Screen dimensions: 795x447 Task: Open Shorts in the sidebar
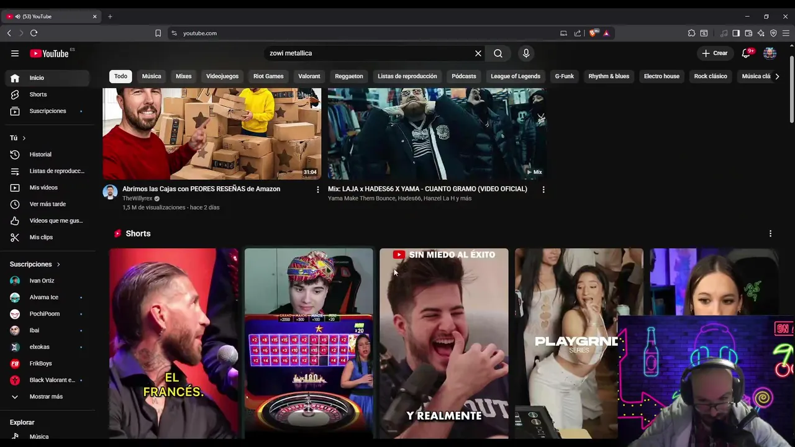47,94
